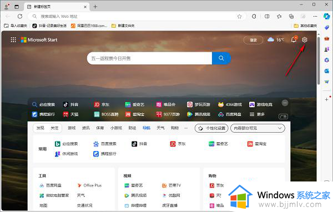The width and height of the screenshot is (333, 212).
Task: Click the address bar input
Action: (136, 16)
